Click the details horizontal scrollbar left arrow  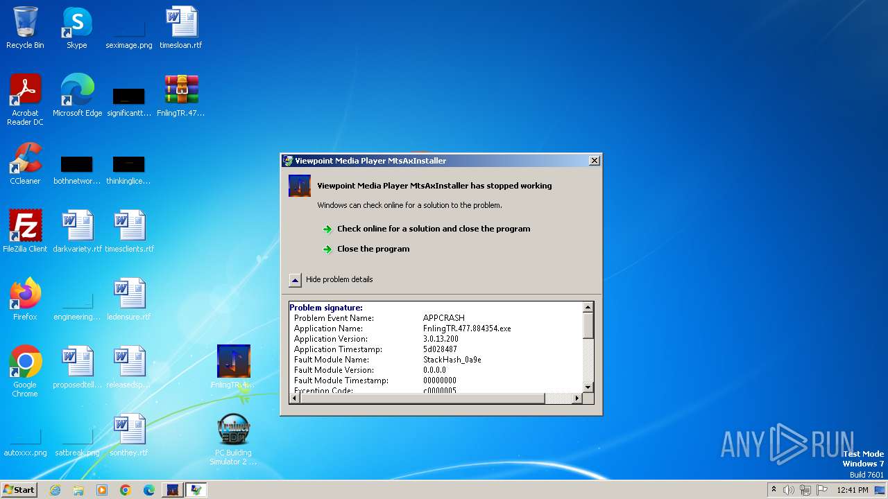(294, 398)
